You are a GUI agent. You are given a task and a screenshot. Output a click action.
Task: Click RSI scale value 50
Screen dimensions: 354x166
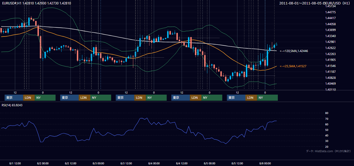click(327, 130)
